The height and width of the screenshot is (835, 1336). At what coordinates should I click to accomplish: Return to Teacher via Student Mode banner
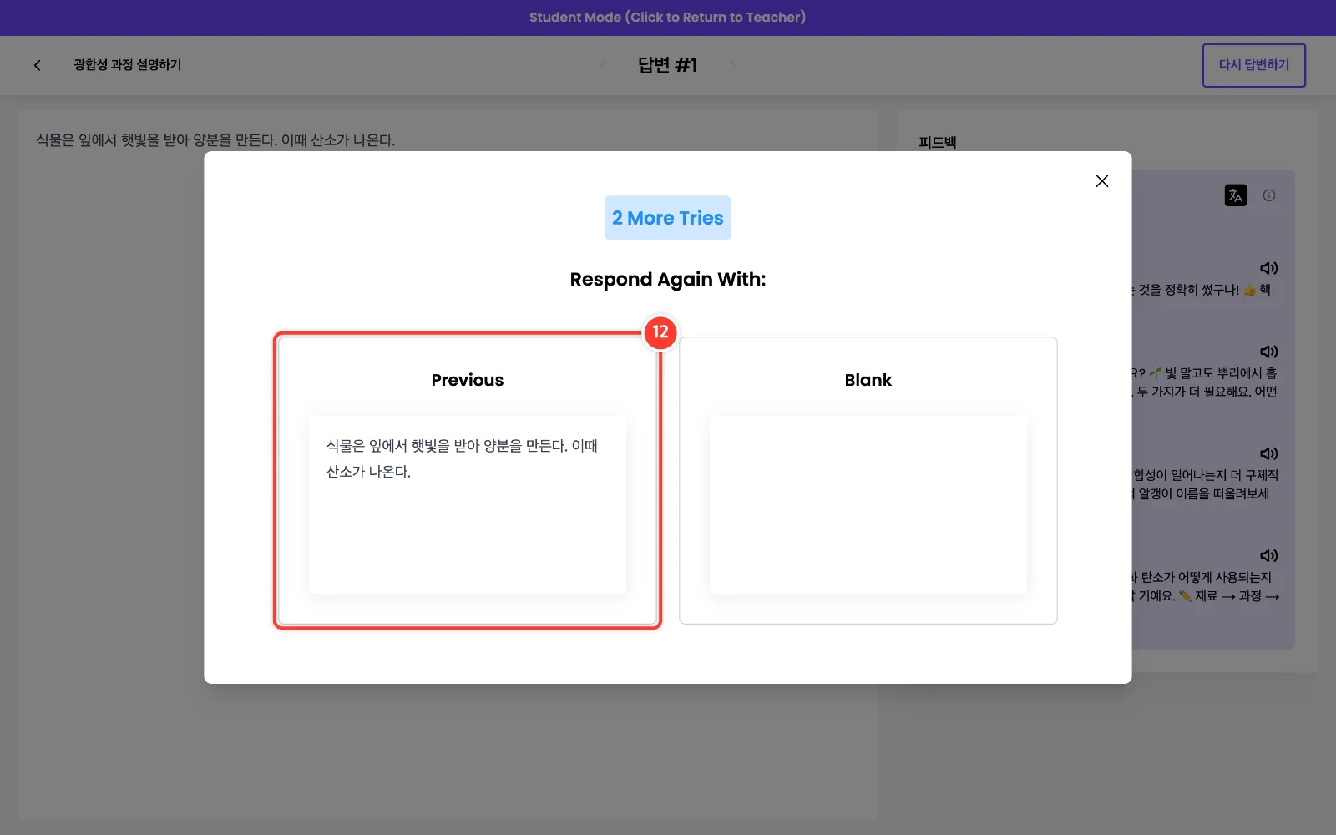click(x=668, y=18)
